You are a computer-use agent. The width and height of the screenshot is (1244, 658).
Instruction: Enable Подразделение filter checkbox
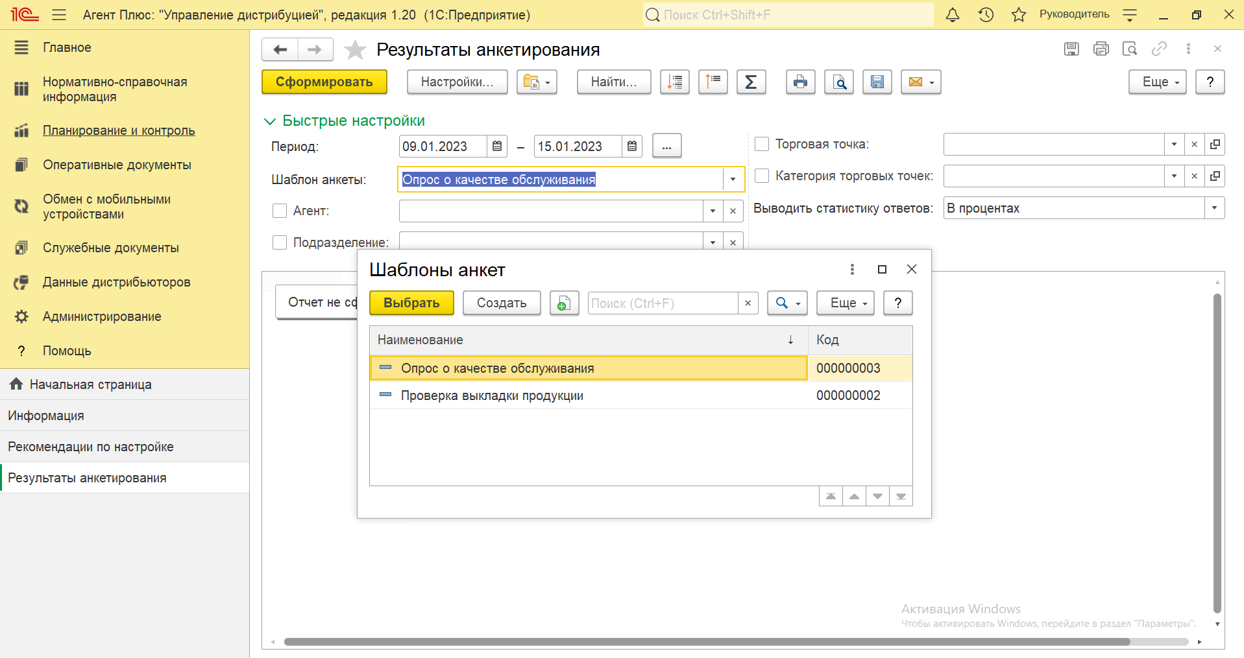[x=280, y=242]
